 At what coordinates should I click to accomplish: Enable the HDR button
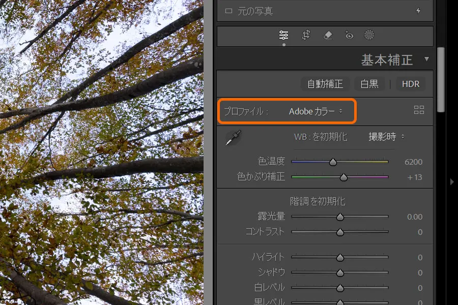[410, 84]
